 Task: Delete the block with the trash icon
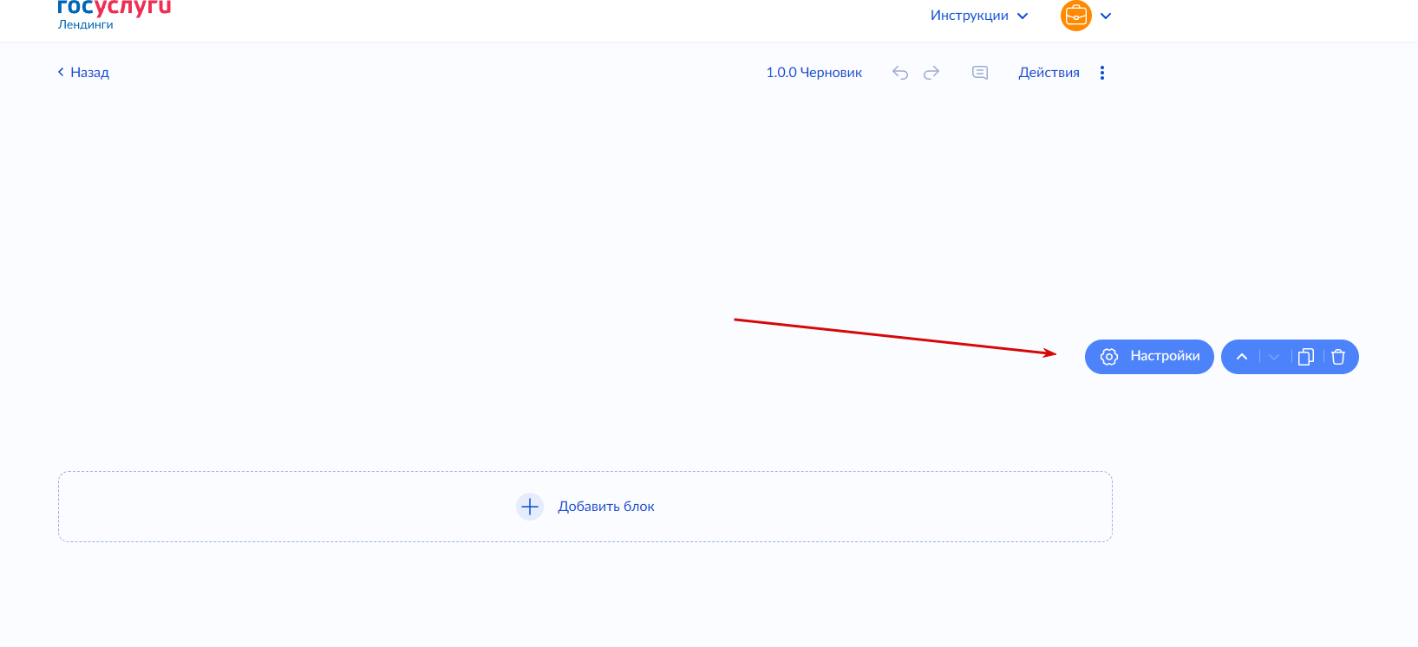(1338, 357)
